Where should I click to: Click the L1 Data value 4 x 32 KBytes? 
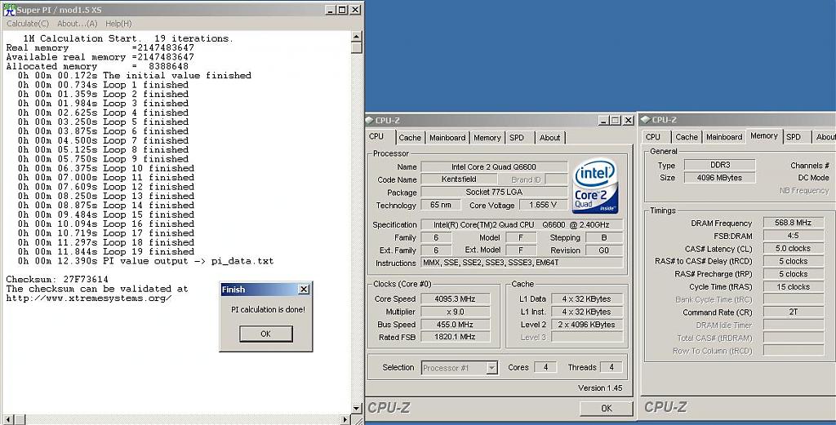tap(587, 299)
